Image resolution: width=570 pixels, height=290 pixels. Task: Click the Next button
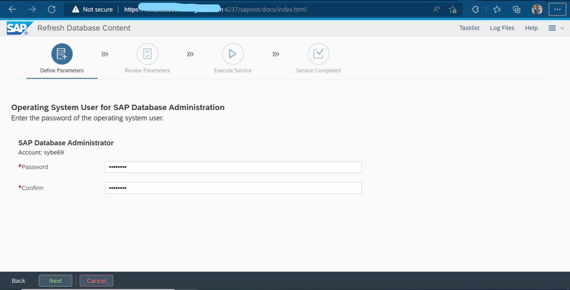(x=56, y=281)
